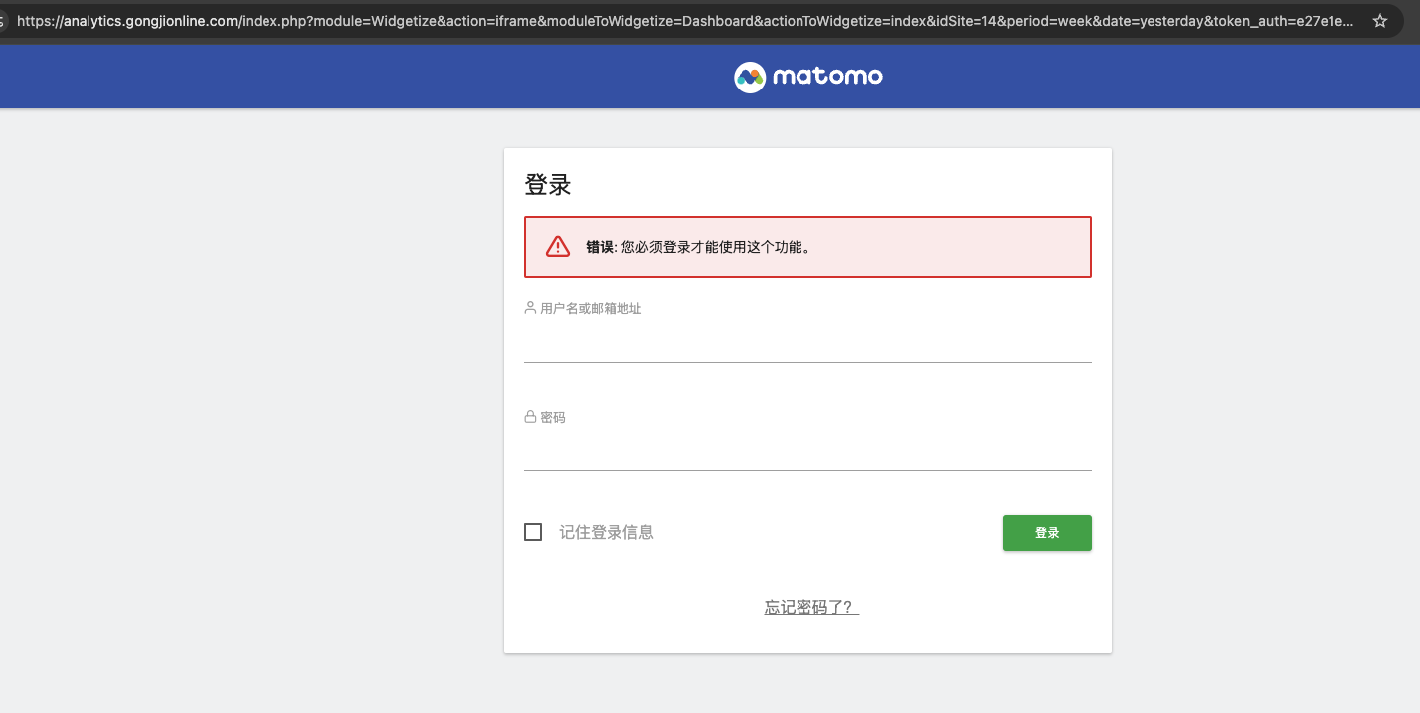1420x713 pixels.
Task: Click the red warning triangle icon
Action: pos(558,246)
